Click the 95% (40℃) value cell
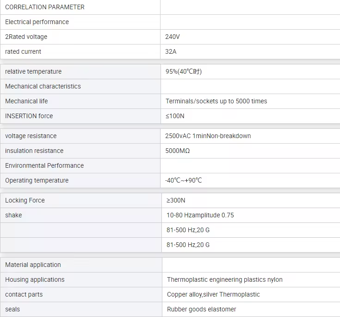The height and width of the screenshot is (317, 340). tap(184, 72)
